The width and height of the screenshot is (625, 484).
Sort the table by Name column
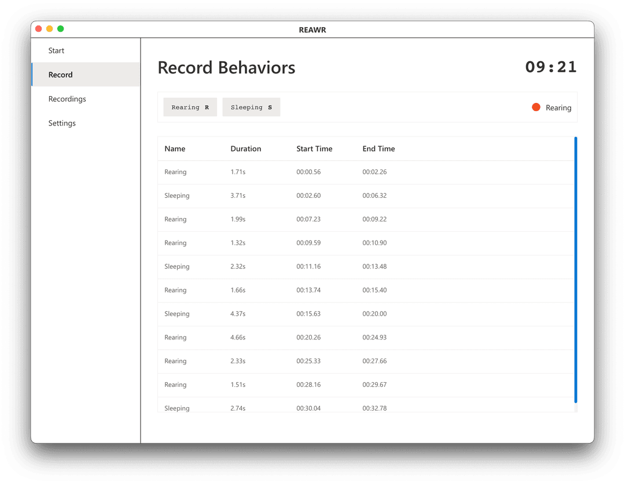coord(175,149)
